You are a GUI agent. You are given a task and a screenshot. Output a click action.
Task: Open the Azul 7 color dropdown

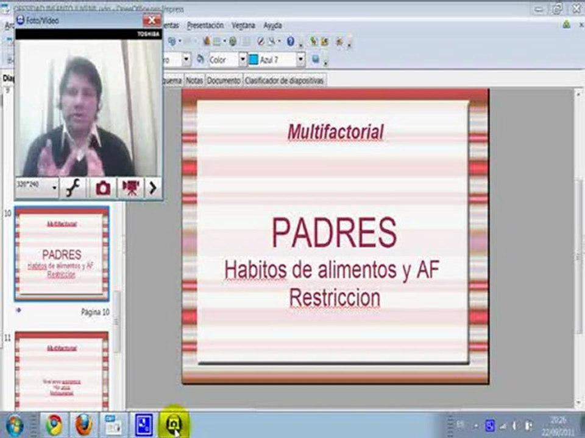[301, 60]
